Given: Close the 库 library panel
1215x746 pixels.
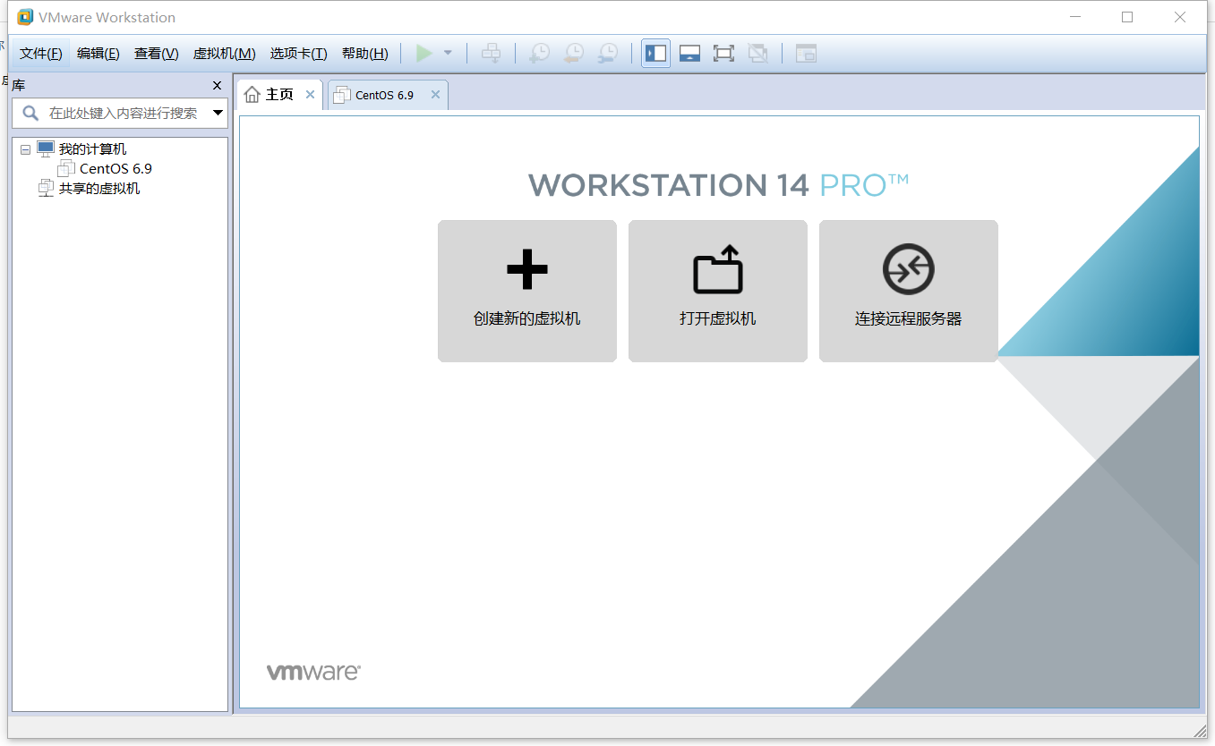Looking at the screenshot, I should point(217,86).
